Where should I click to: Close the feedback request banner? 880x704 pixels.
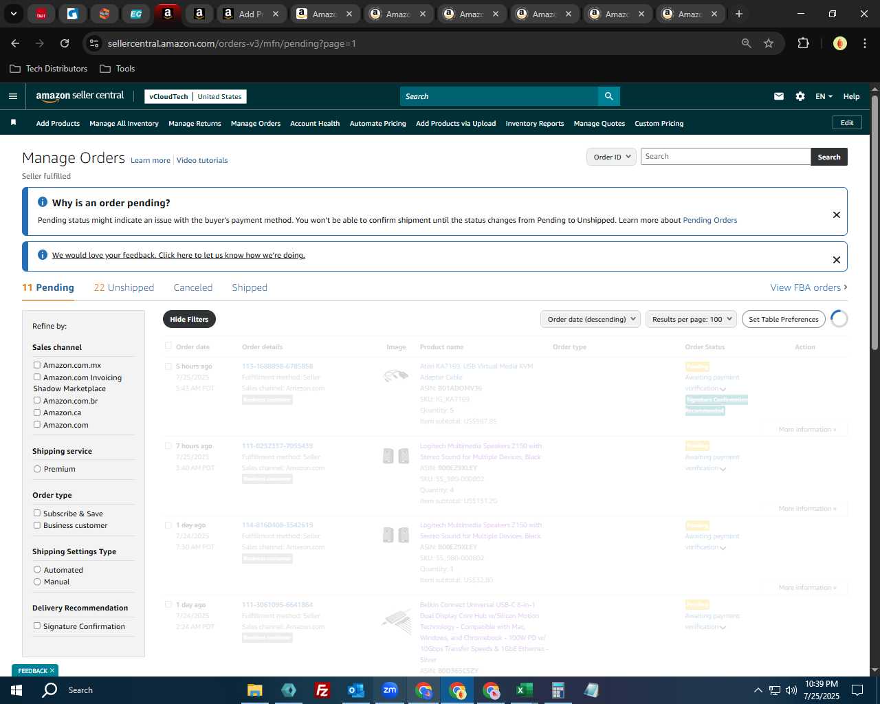[x=837, y=260]
